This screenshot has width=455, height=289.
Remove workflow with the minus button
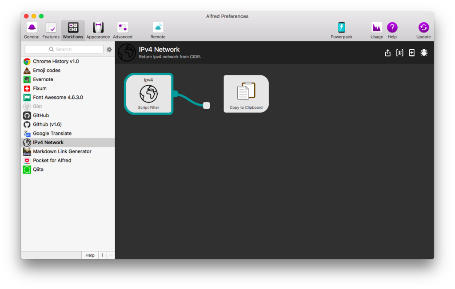tap(111, 255)
